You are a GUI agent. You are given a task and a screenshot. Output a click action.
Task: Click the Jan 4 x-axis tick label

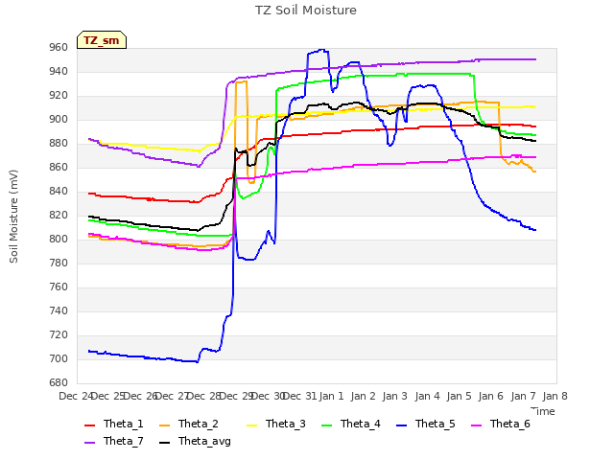point(427,396)
